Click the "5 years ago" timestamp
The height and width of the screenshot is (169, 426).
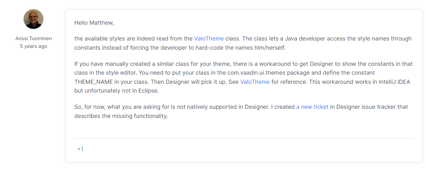pyautogui.click(x=33, y=46)
